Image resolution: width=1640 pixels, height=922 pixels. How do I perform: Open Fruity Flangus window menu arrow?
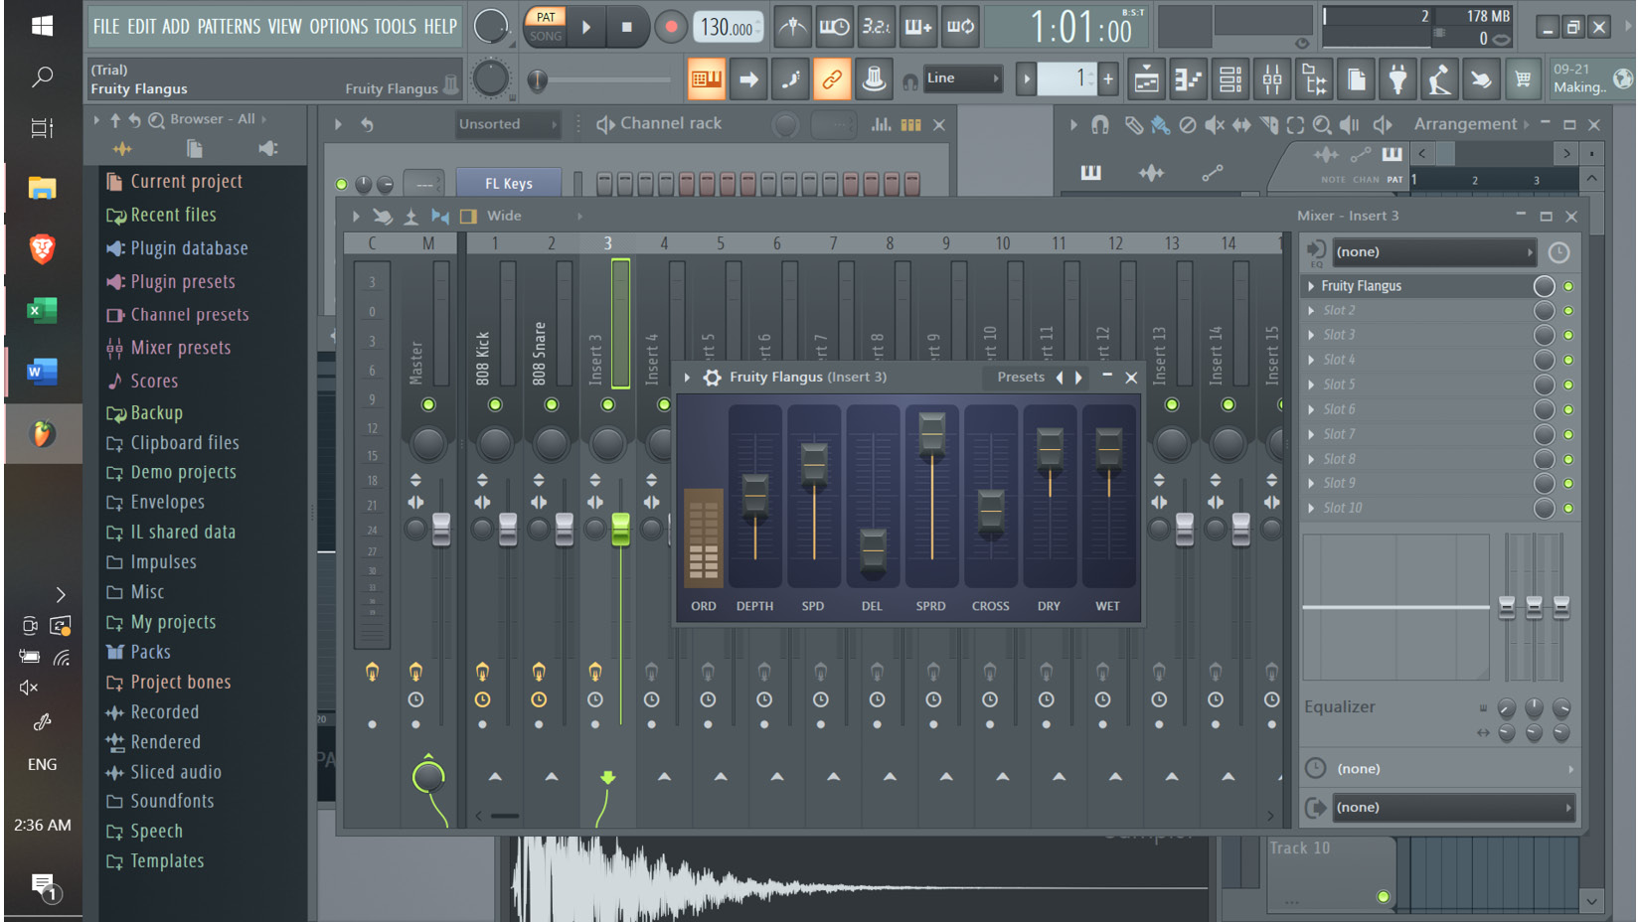(x=687, y=378)
